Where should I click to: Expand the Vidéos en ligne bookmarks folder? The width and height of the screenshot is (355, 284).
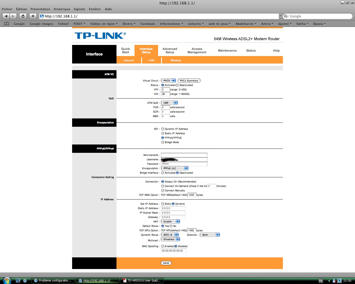coord(104,24)
